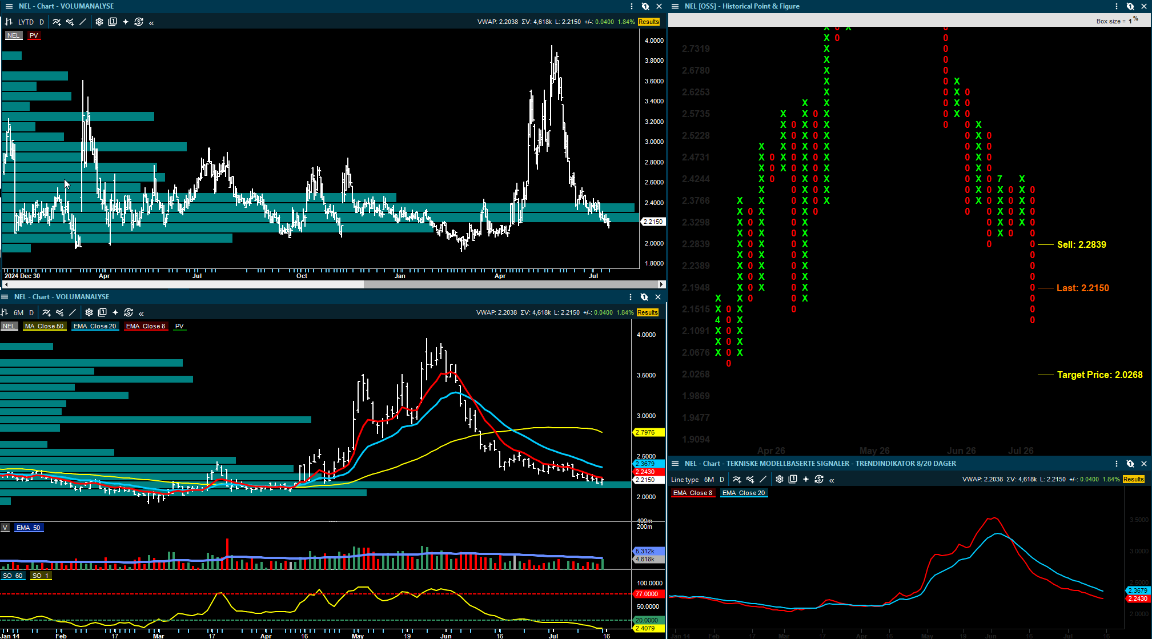Click Results button in TRENDINDIKATOR chart
The image size is (1152, 639).
click(x=1134, y=479)
